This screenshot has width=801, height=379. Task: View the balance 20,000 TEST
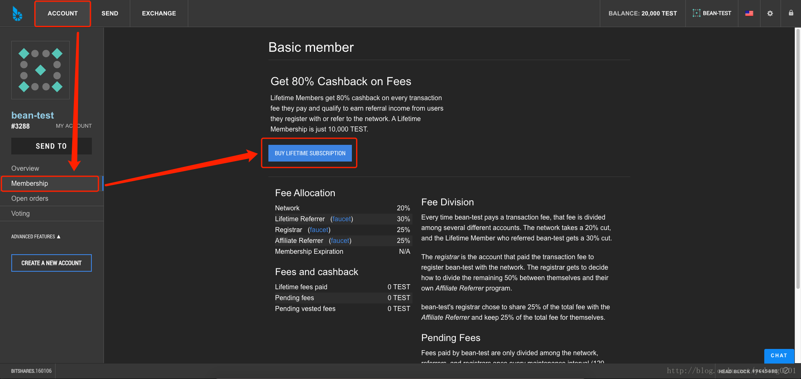(643, 13)
